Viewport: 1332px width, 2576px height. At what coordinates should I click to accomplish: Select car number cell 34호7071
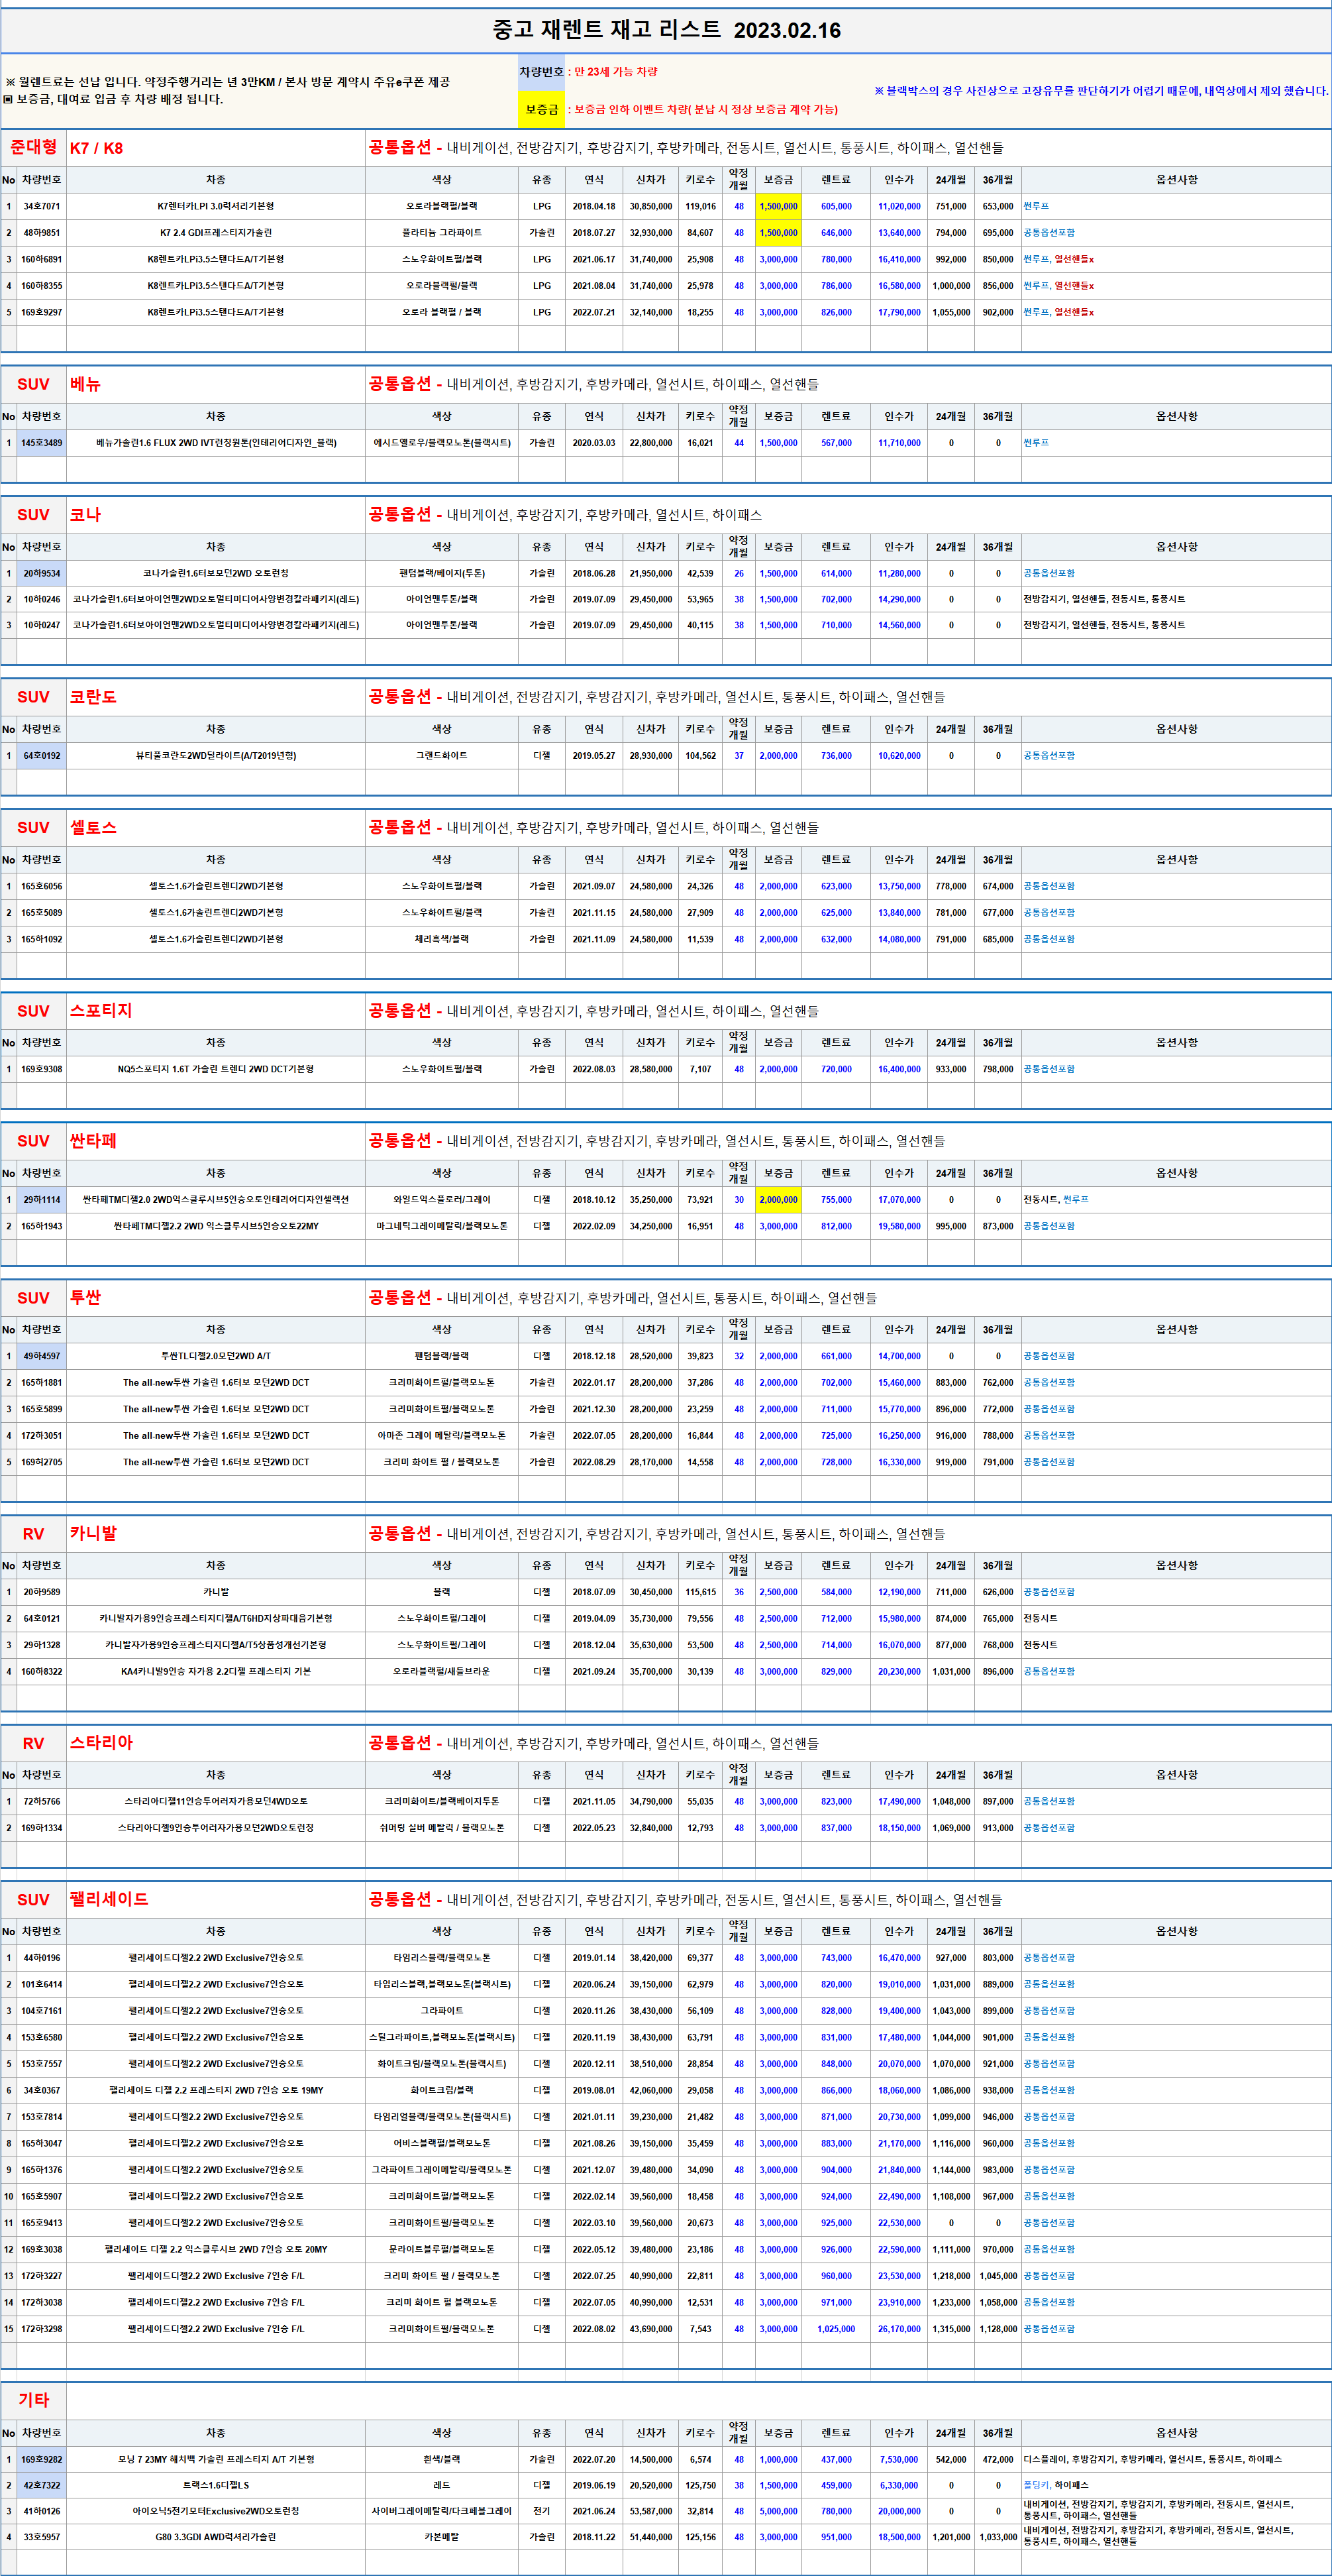coord(41,206)
